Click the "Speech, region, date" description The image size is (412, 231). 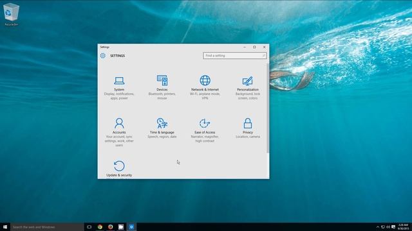pyautogui.click(x=162, y=137)
